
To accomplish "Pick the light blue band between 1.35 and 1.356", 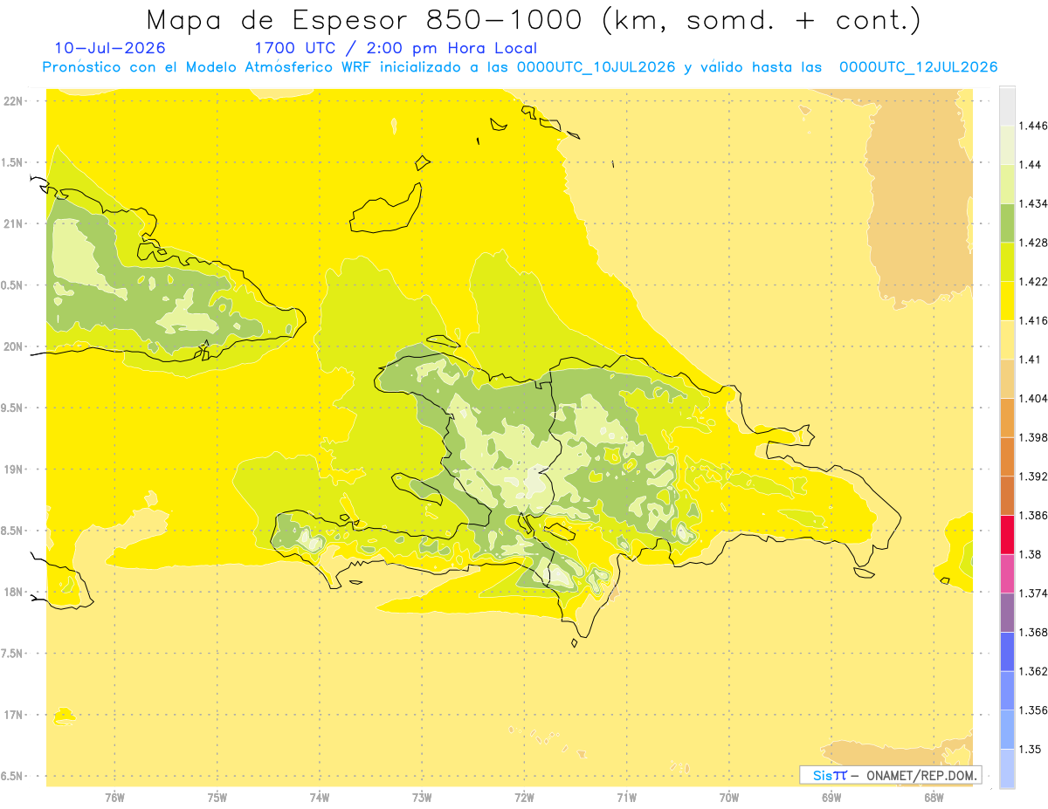I will point(1007,730).
